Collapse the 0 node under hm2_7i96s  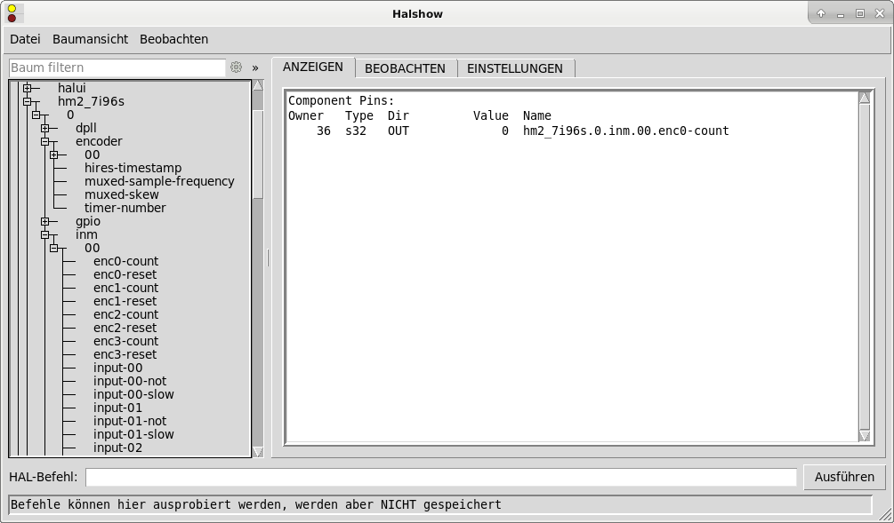[36, 115]
